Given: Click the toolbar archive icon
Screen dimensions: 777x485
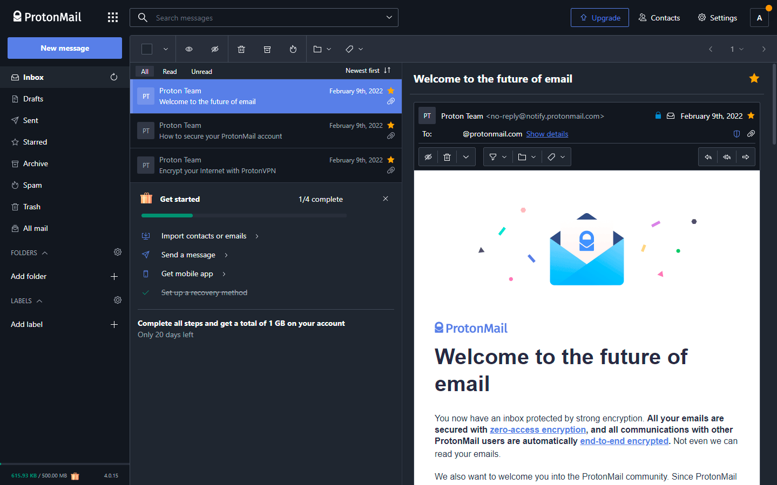Looking at the screenshot, I should (267, 49).
